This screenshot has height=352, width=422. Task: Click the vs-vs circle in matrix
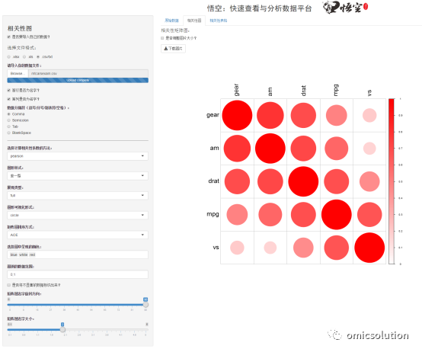click(369, 248)
